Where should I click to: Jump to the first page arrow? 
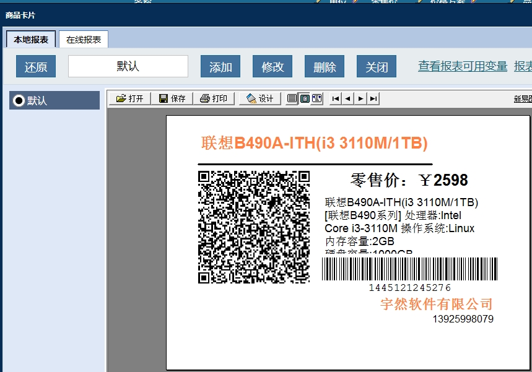tap(336, 98)
